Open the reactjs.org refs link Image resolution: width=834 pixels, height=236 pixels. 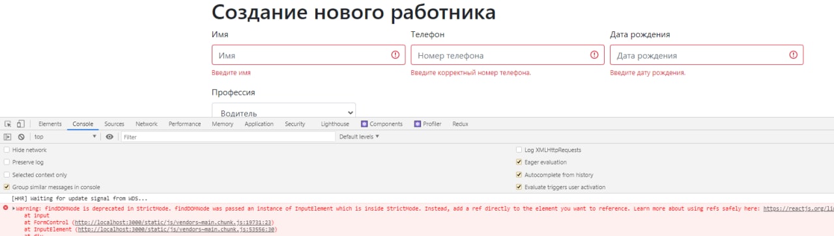click(798, 209)
